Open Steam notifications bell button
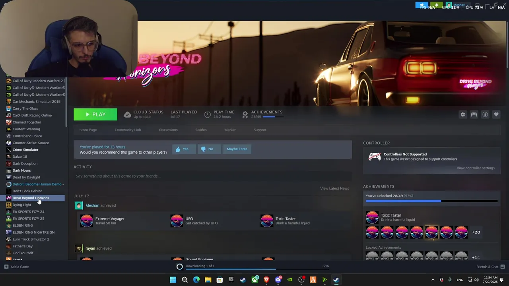 pyautogui.click(x=437, y=5)
